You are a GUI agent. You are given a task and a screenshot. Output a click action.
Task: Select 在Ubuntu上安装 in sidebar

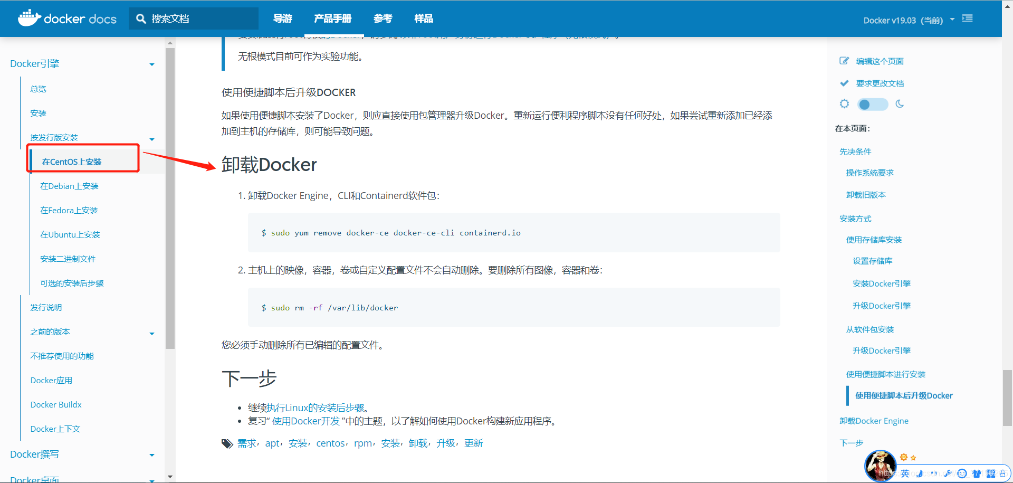70,234
